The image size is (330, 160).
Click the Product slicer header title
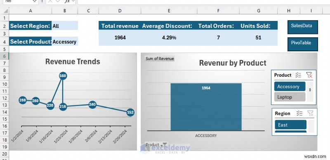[x=283, y=75]
